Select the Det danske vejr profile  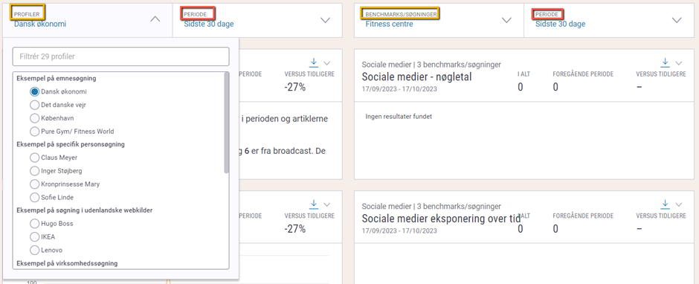[34, 105]
